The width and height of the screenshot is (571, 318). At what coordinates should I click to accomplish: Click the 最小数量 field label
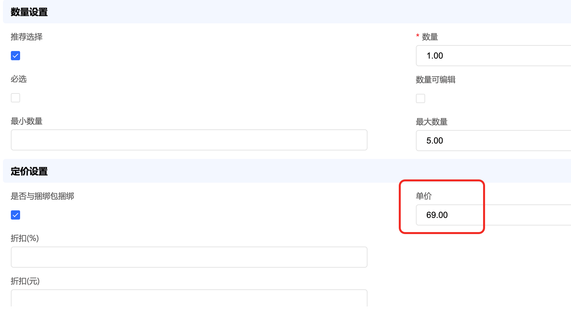(x=27, y=121)
